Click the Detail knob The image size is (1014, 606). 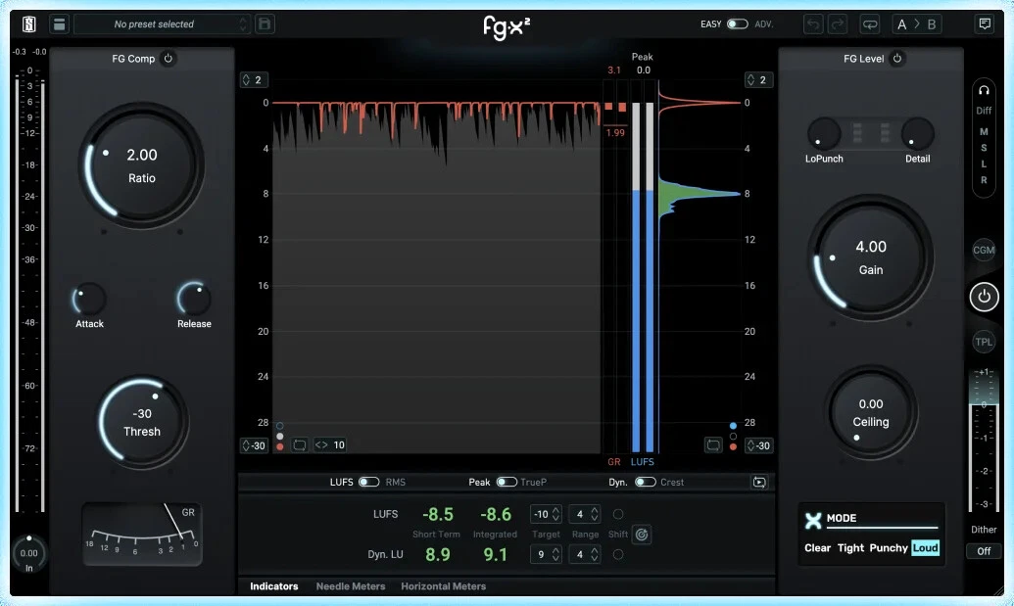coord(917,134)
